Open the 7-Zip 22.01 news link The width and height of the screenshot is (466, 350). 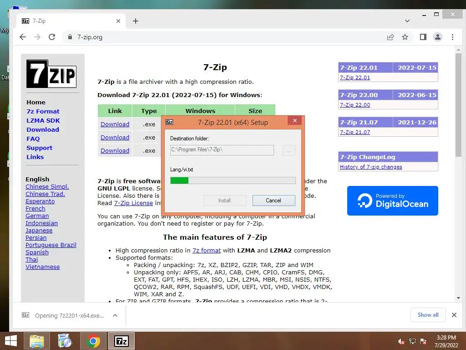pos(355,77)
